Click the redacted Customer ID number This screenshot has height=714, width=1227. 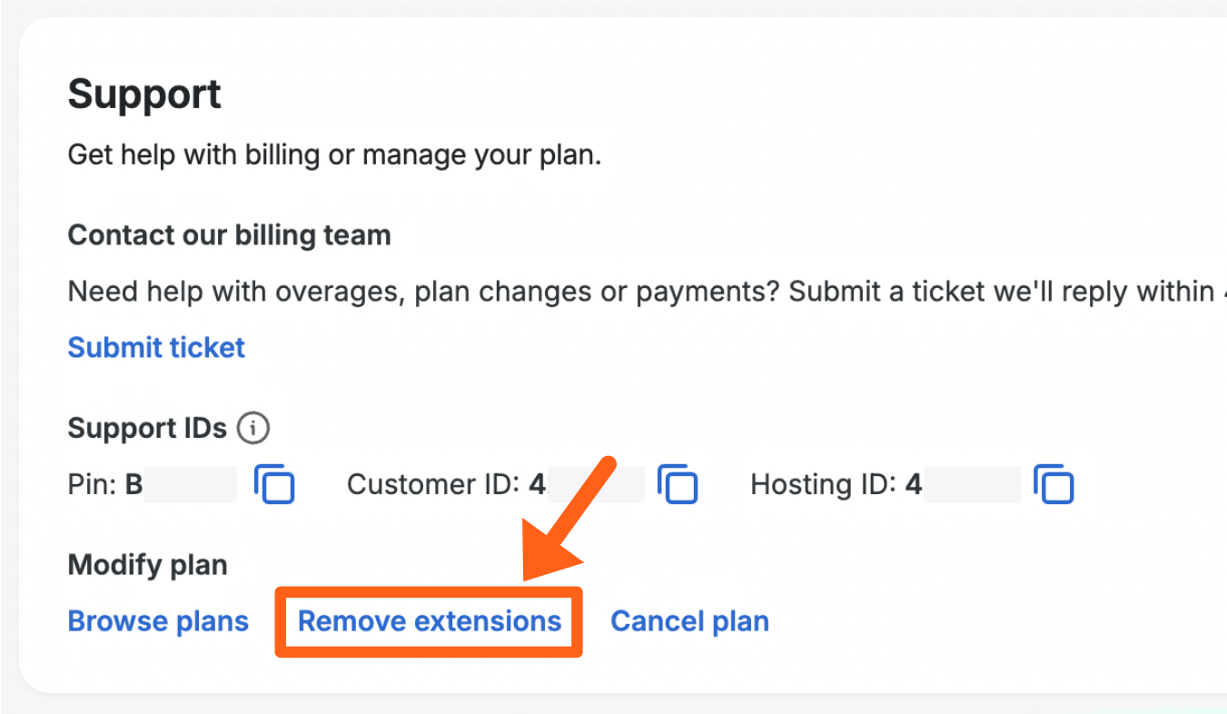tap(589, 484)
